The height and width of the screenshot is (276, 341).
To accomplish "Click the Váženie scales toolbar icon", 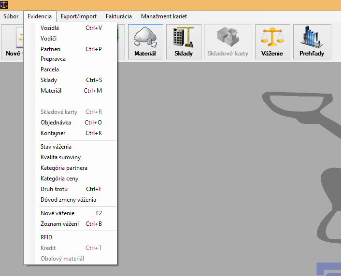I will [x=272, y=41].
